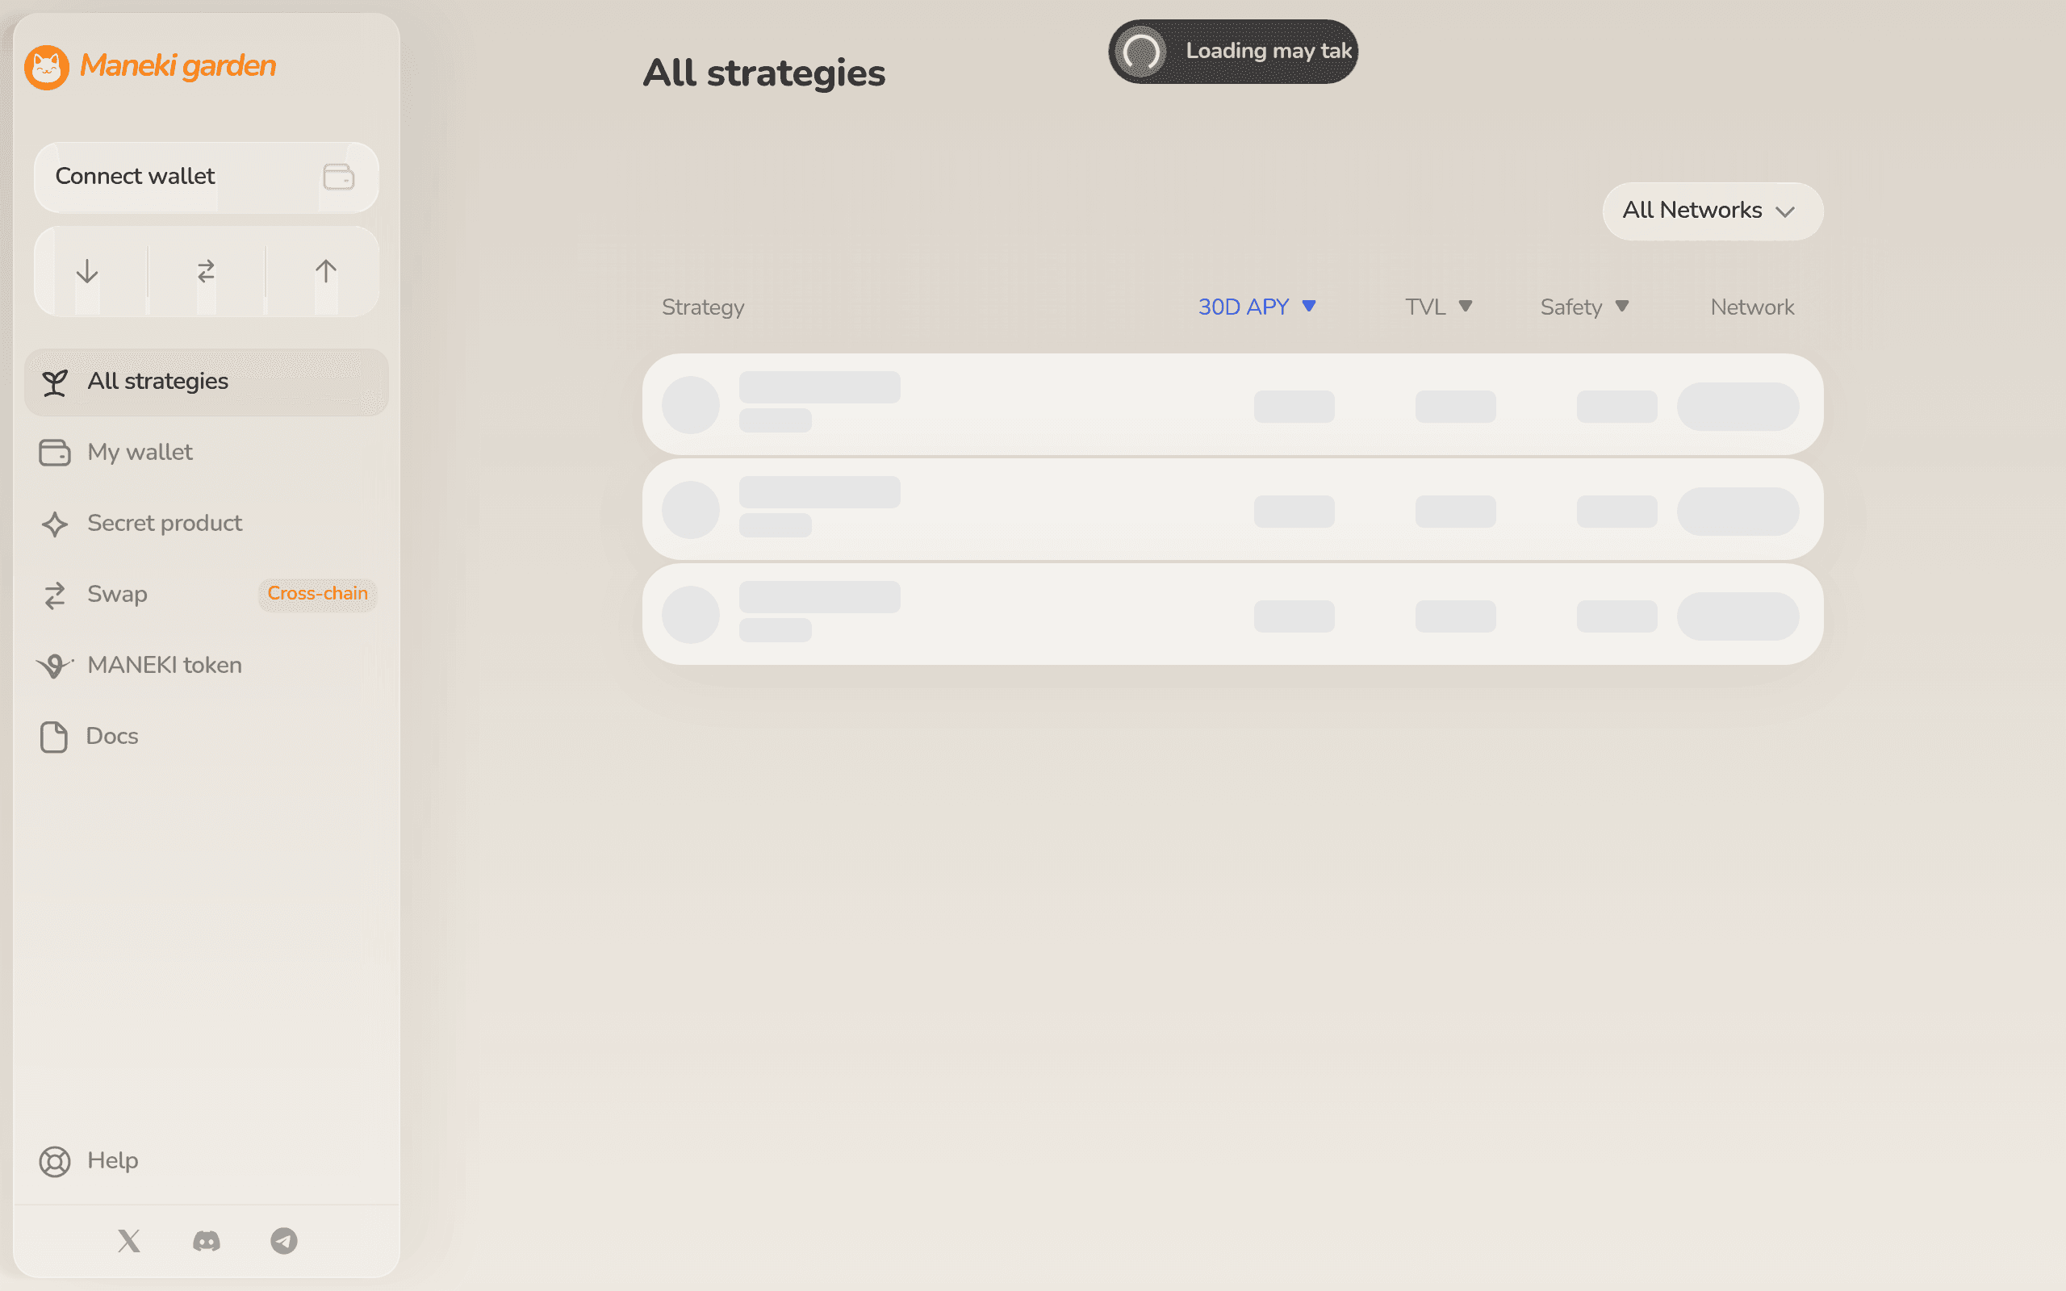Click the deposit down-arrow icon
Viewport: 2066px width, 1291px height.
pos(87,272)
